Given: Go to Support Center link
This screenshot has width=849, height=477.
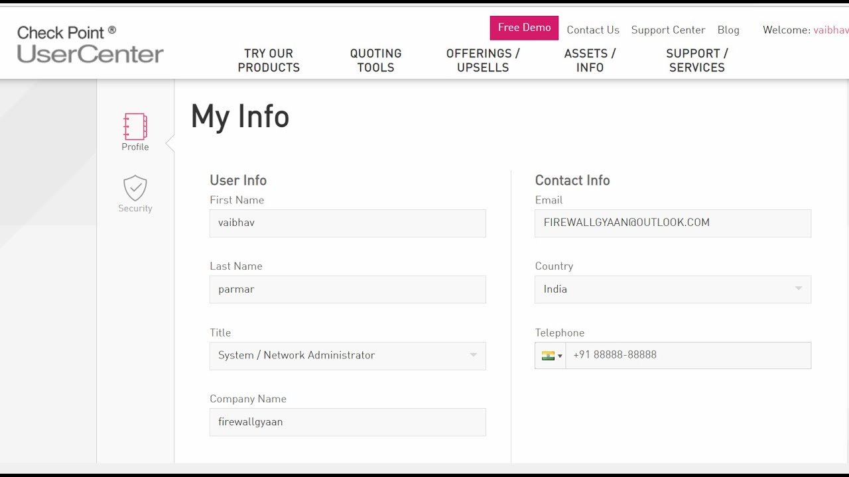Looking at the screenshot, I should pyautogui.click(x=668, y=30).
